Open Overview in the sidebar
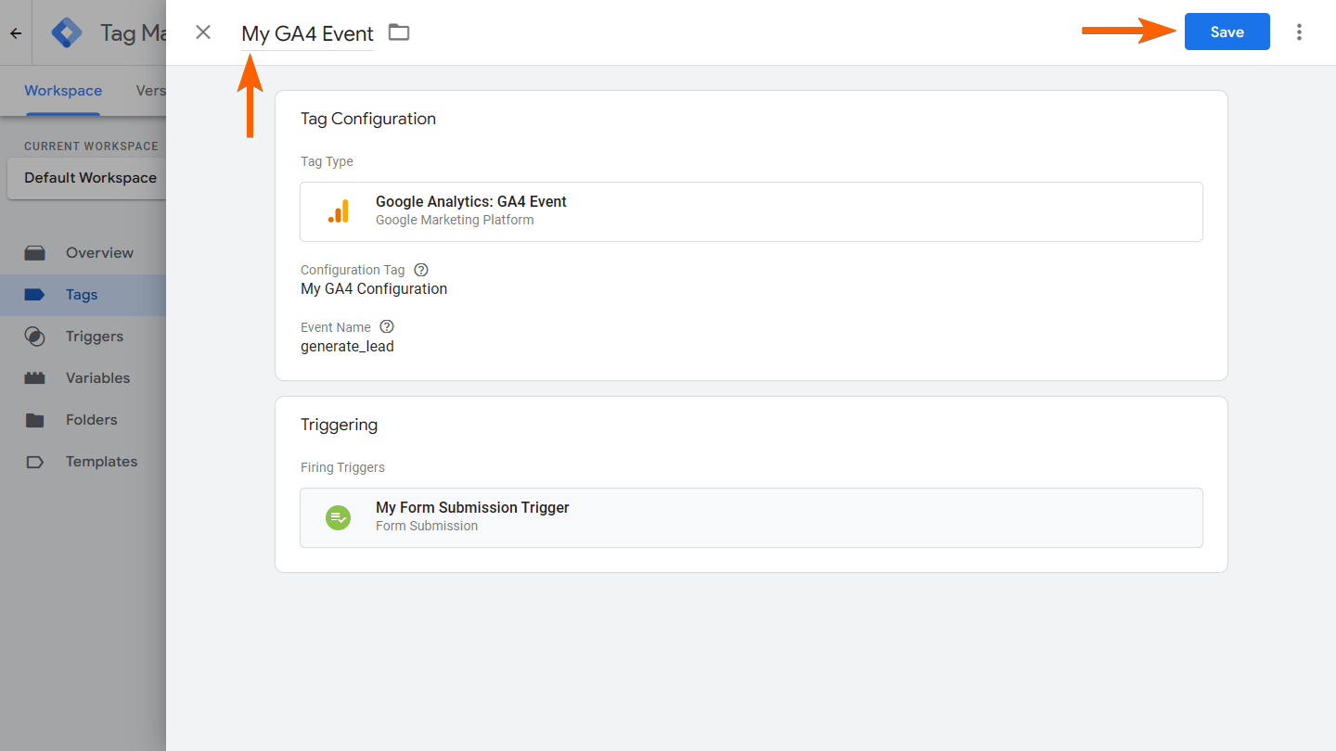The width and height of the screenshot is (1336, 751). [99, 252]
